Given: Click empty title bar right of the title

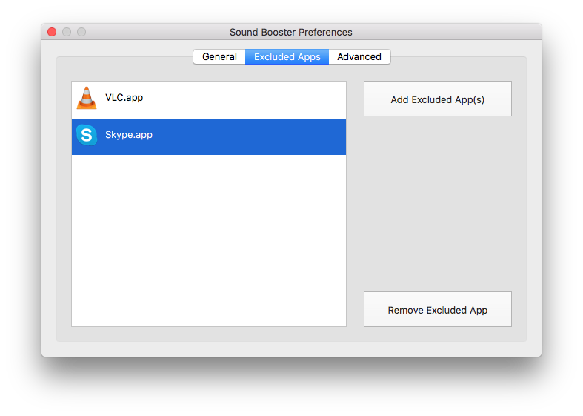Looking at the screenshot, I should click(x=446, y=32).
